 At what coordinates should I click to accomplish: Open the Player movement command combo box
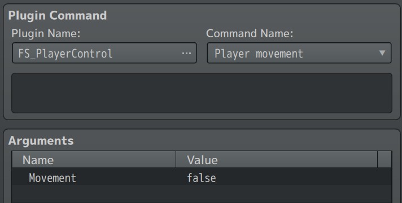pos(299,53)
